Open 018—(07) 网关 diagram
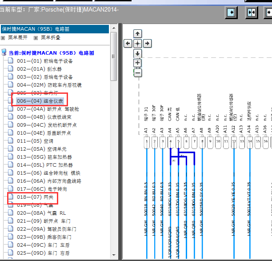The image size is (272, 261). (35, 197)
